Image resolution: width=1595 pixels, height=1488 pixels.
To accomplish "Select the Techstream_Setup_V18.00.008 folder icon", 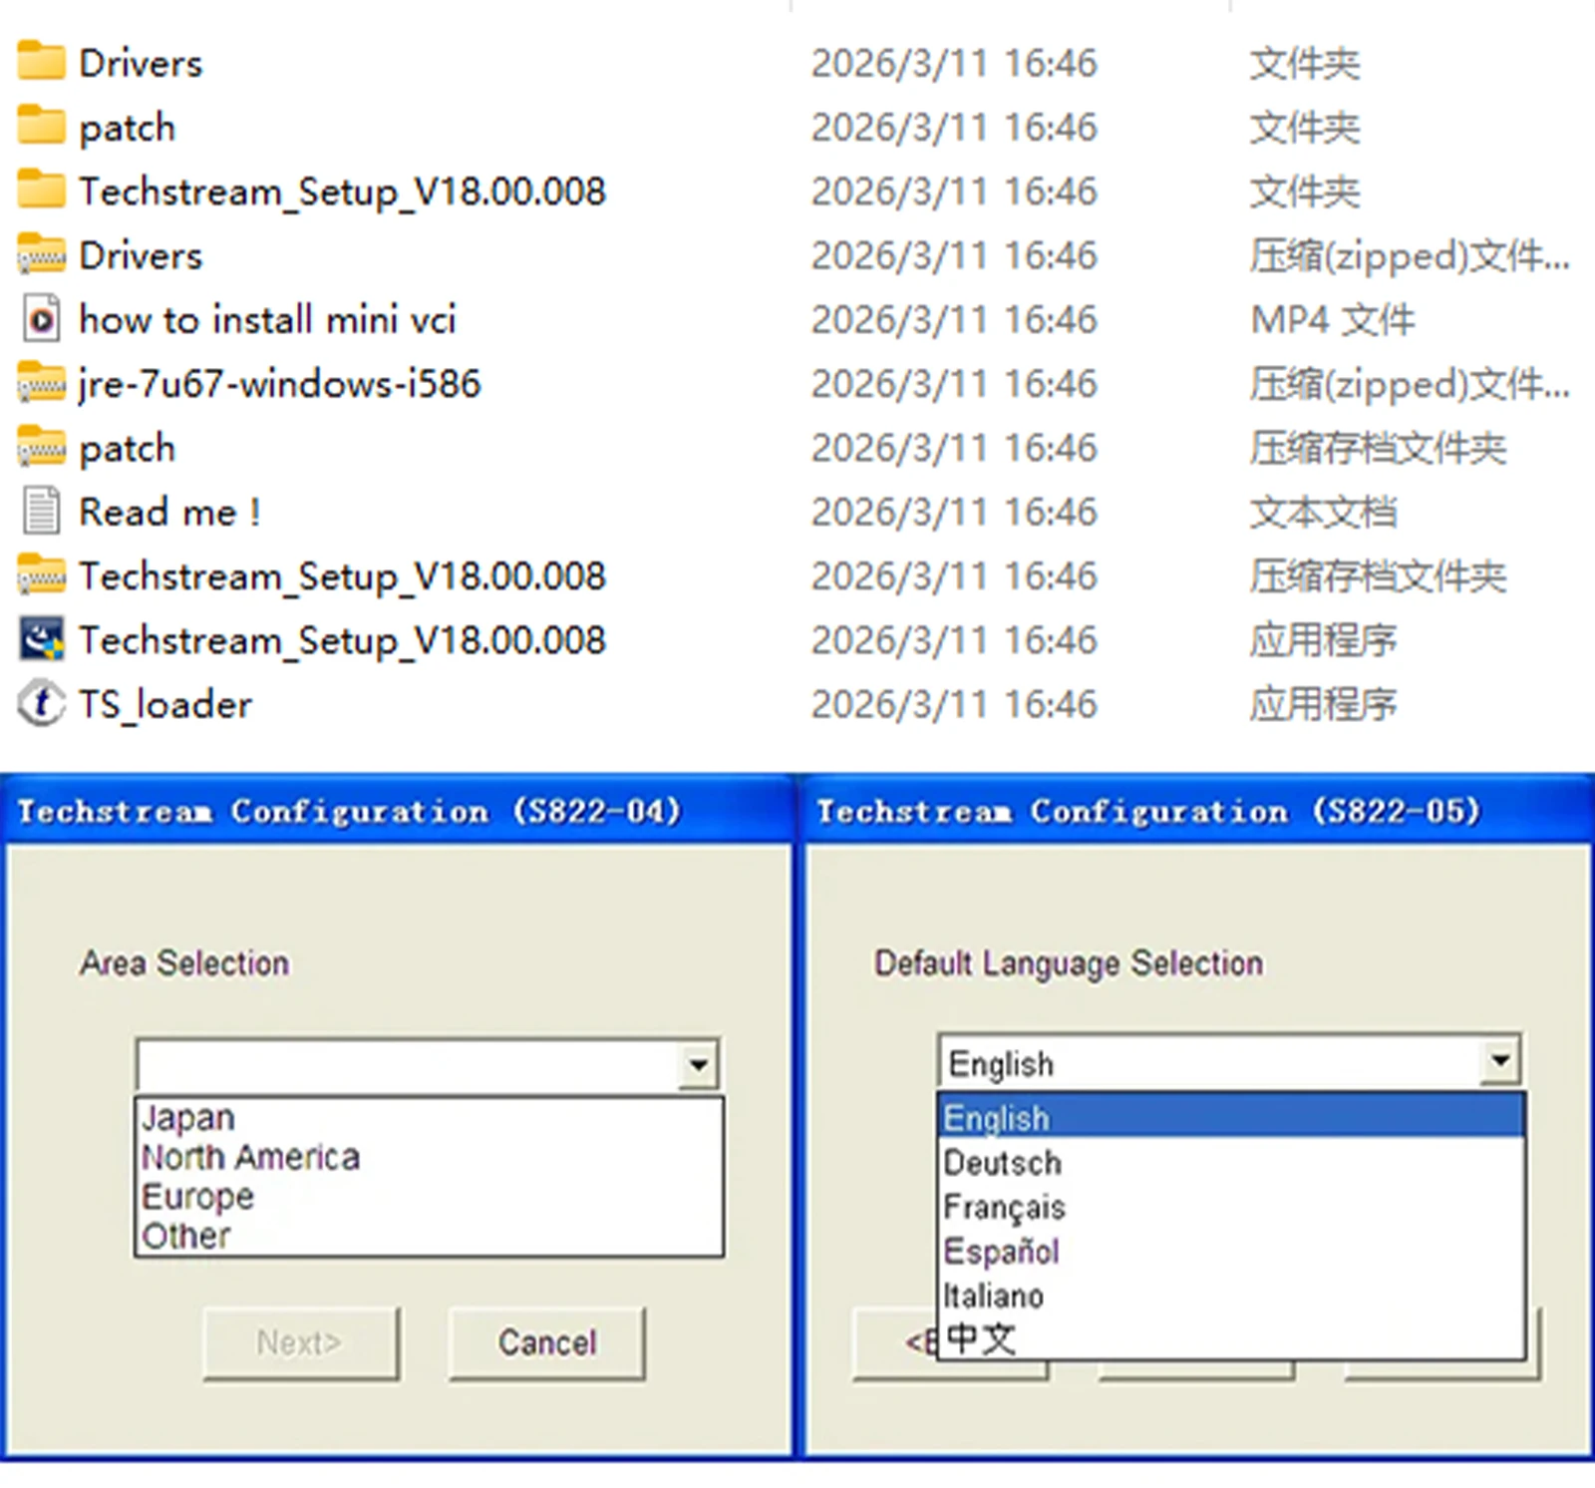I will point(41,189).
